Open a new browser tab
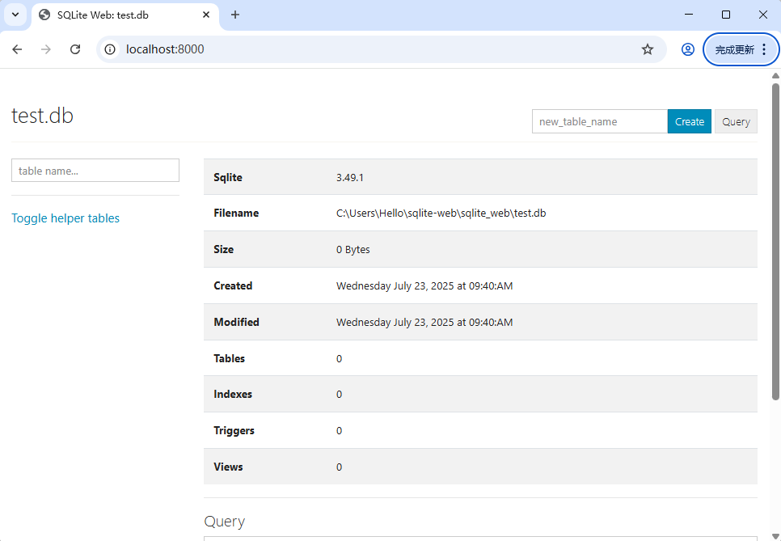Image resolution: width=781 pixels, height=541 pixels. 235,15
